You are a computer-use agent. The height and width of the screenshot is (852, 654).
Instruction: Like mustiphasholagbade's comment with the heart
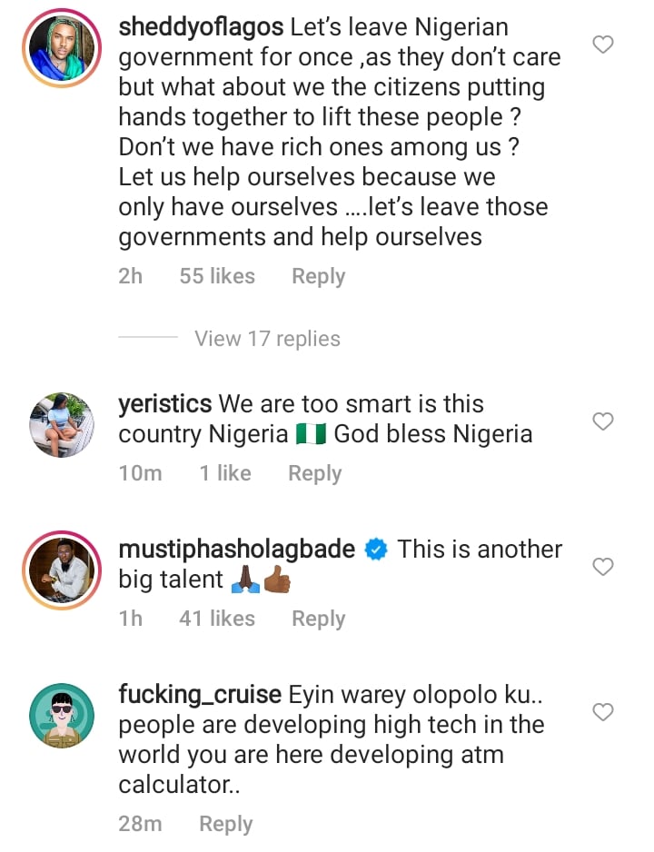602,567
